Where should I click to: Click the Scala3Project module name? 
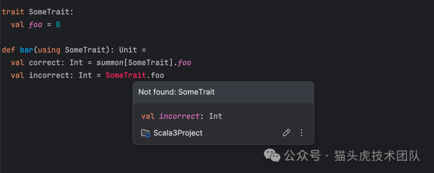tap(178, 133)
